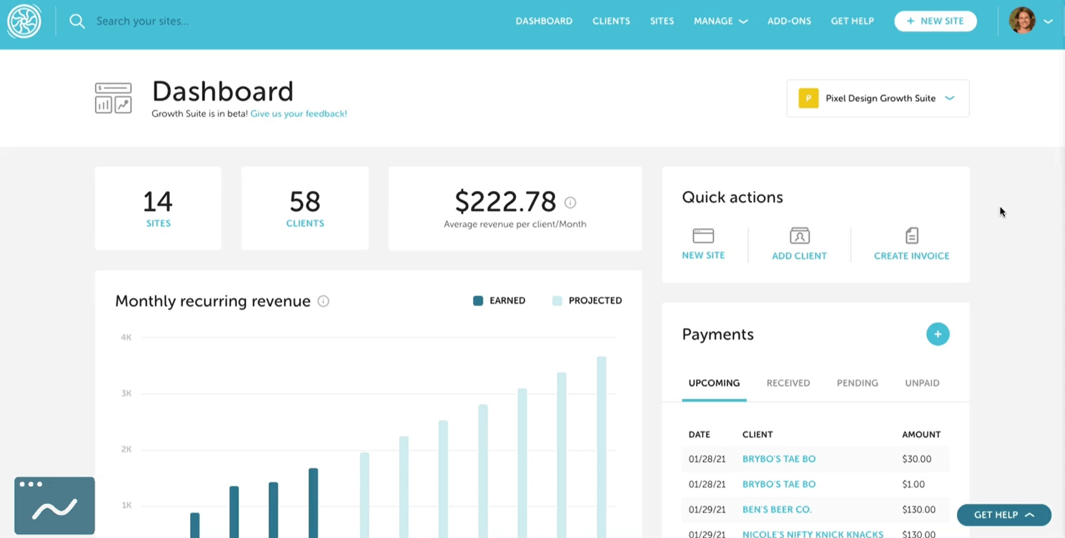
Task: Follow 'Give us your feedback!' link
Action: pyautogui.click(x=298, y=114)
